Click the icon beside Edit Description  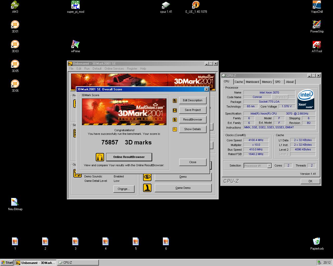(175, 101)
